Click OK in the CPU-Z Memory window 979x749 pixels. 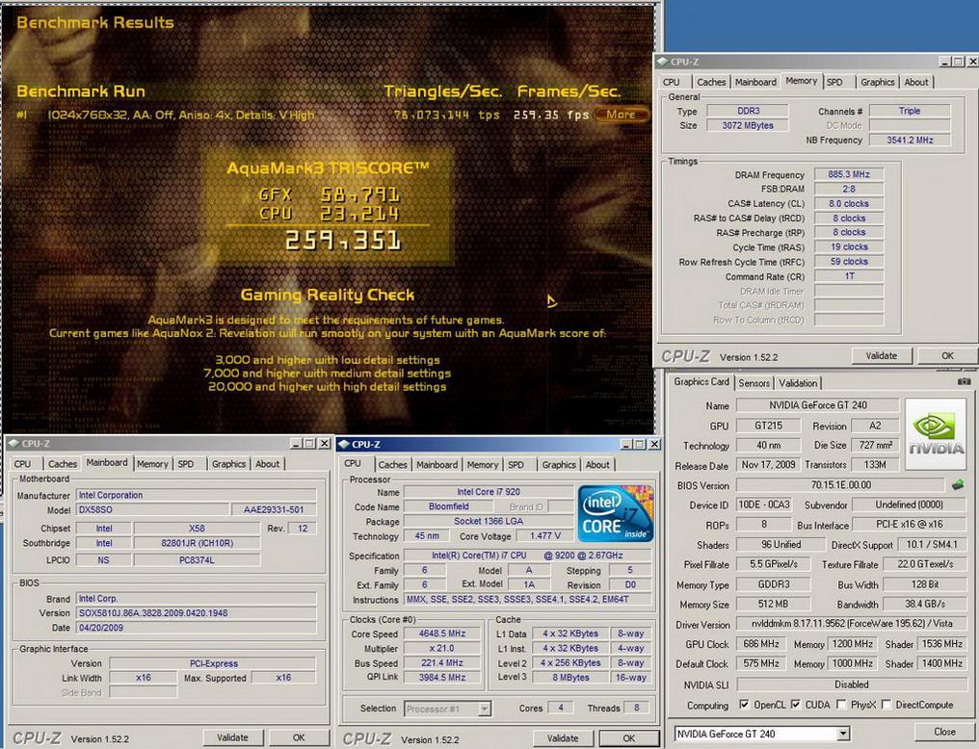tap(947, 355)
